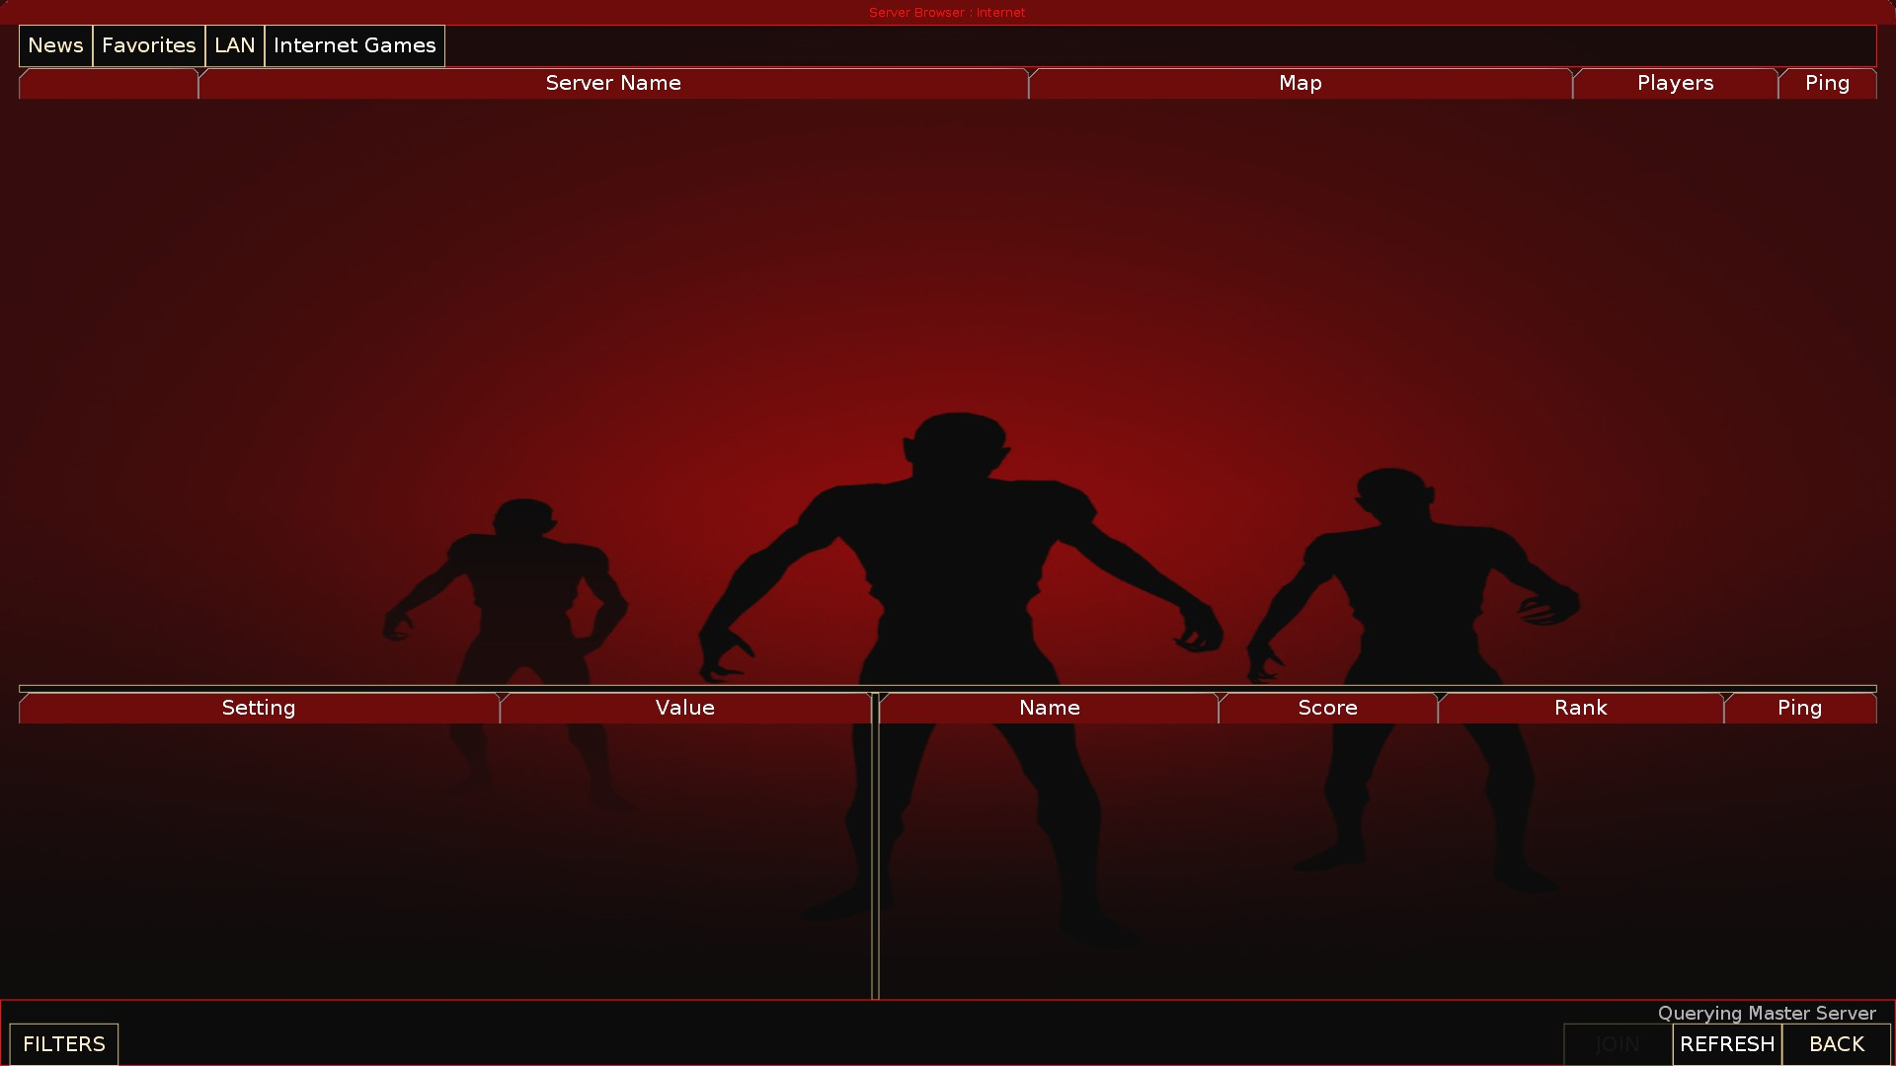Select the LAN tab
The image size is (1896, 1066).
tap(235, 45)
